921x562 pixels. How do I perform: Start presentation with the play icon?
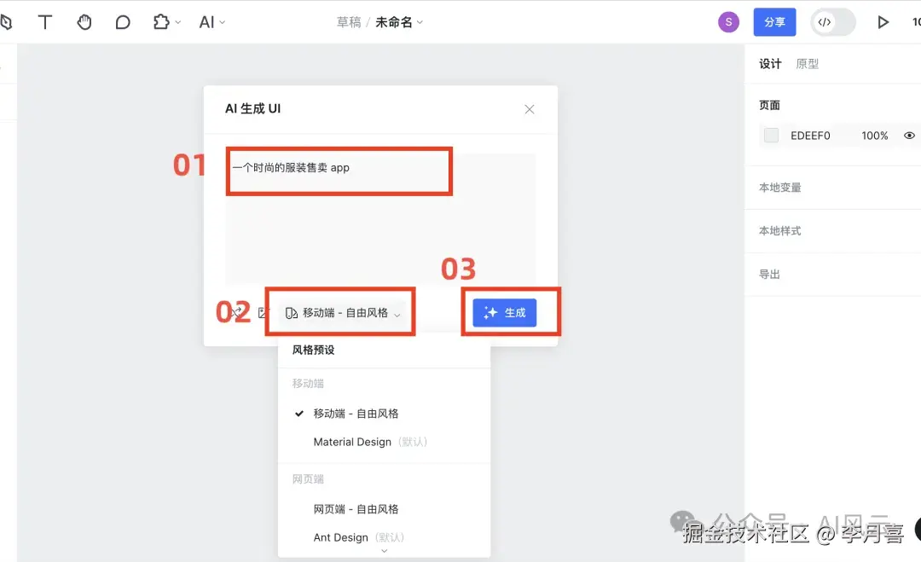[x=883, y=22]
